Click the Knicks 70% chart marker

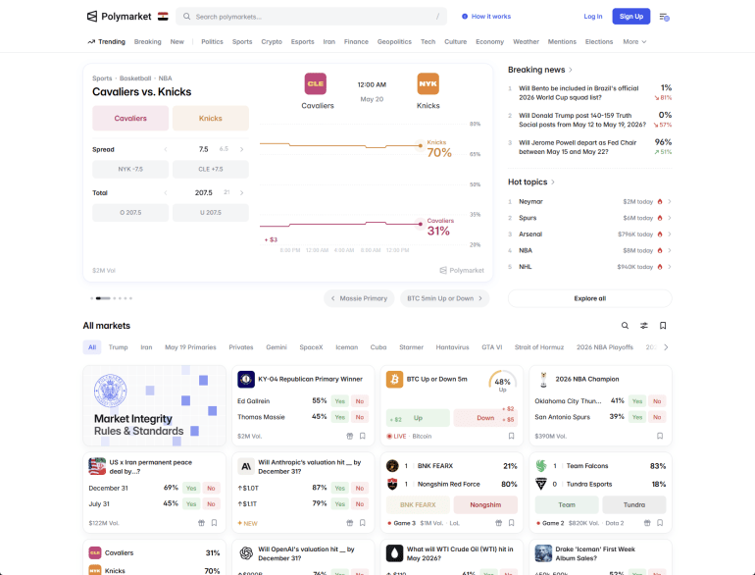click(421, 145)
